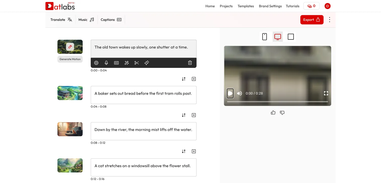Add a scene below the 0:08 - 0:12 scene
381x183 pixels.
tap(194, 151)
